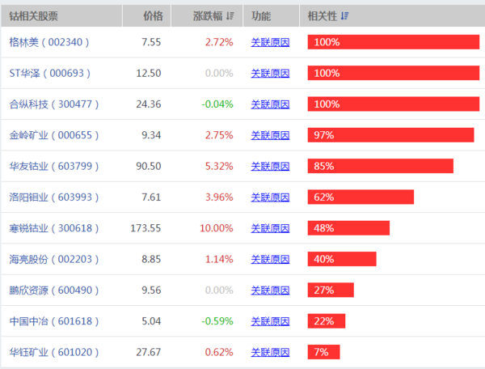This screenshot has width=485, height=369.
Task: Select price 9.34 of 金岭矿业
Action: [151, 135]
